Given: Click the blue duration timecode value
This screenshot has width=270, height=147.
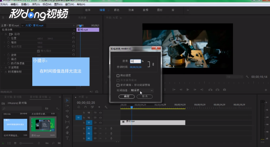Looking at the screenshot, I should pos(136,67).
